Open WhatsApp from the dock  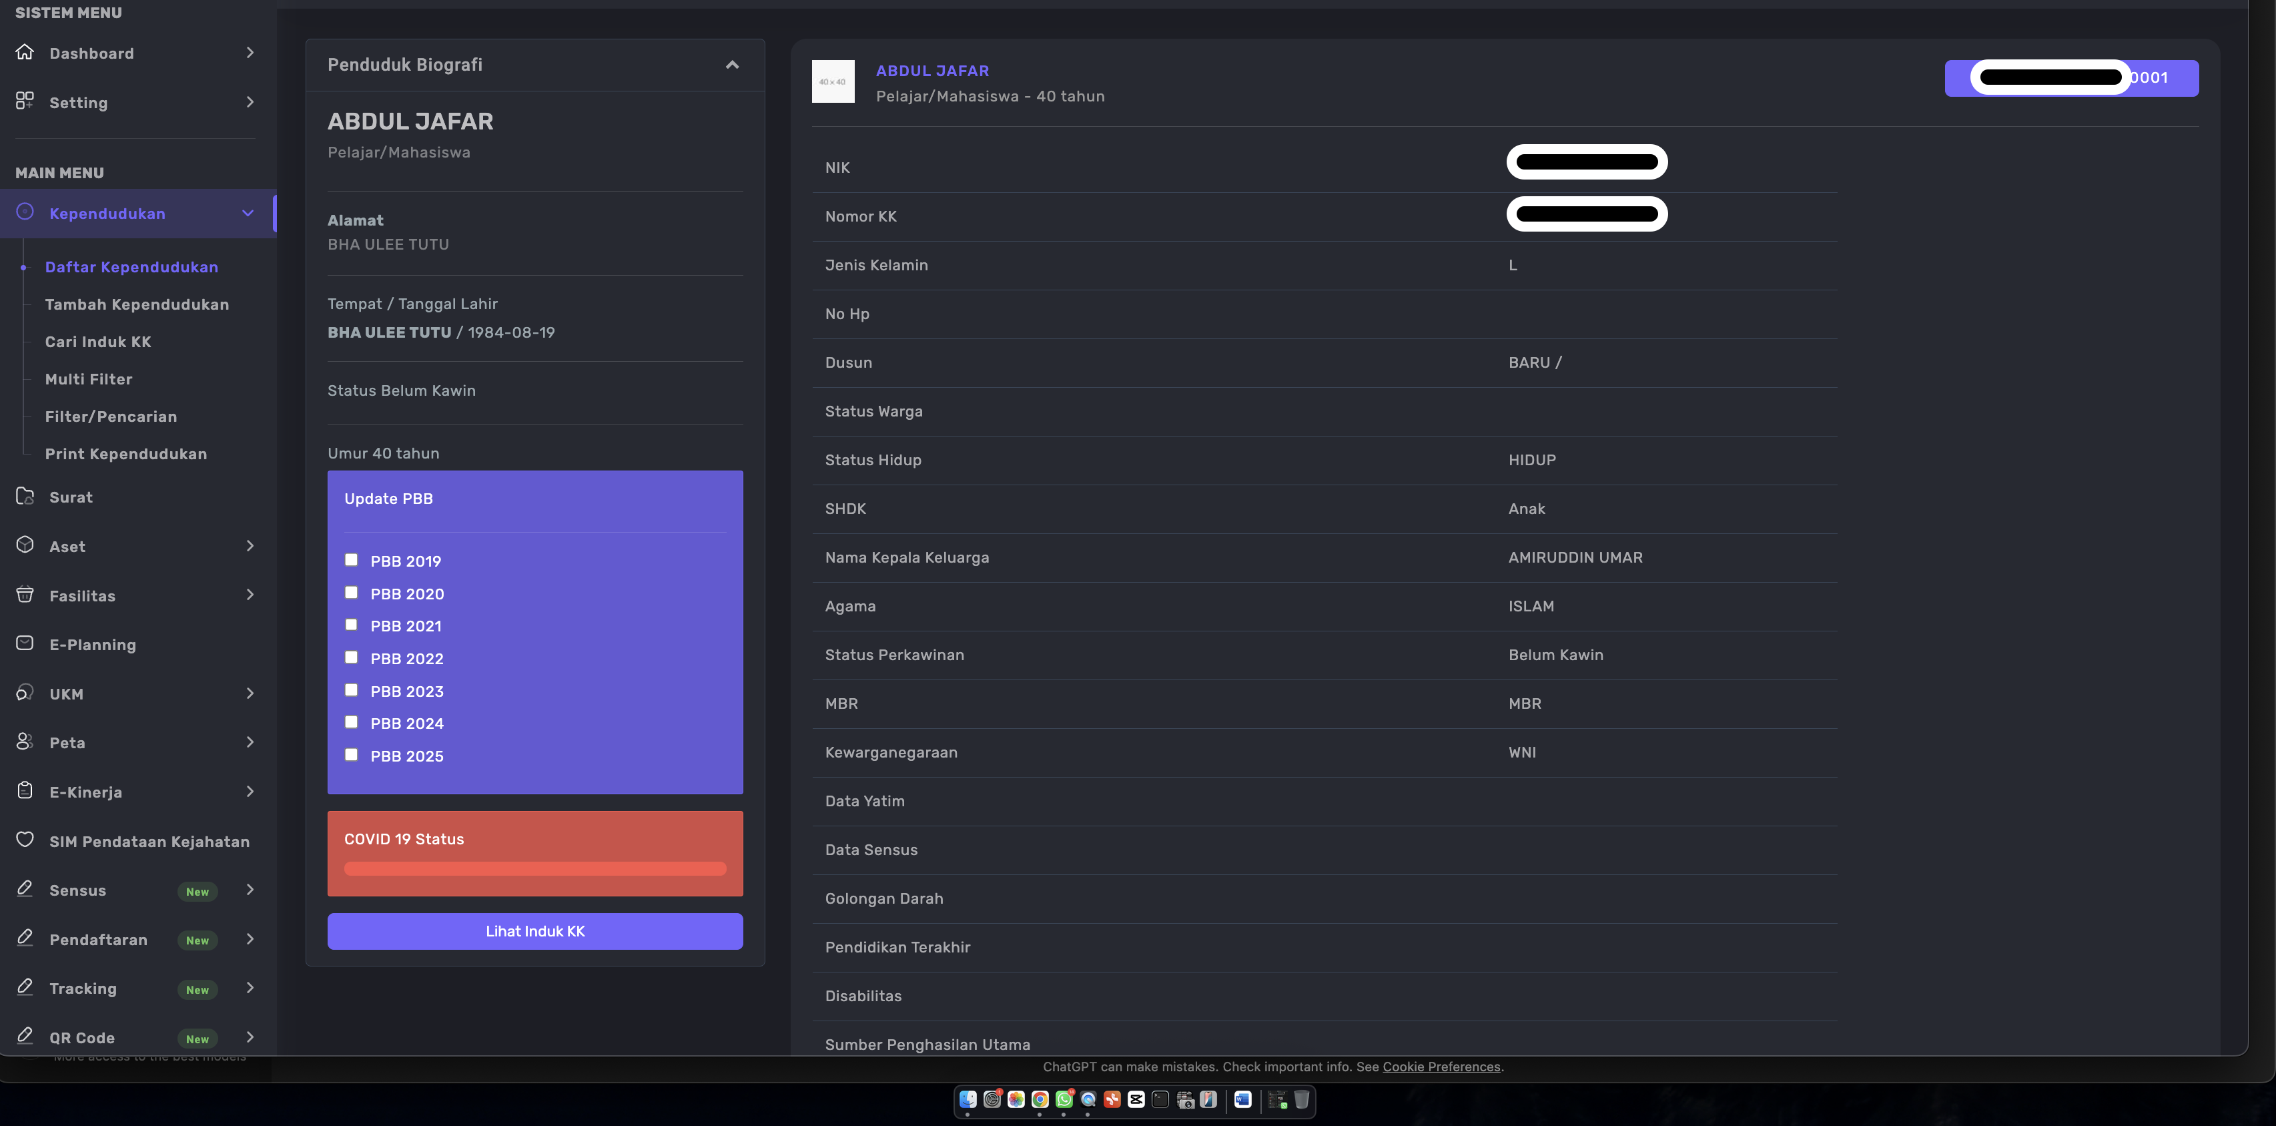click(1064, 1099)
